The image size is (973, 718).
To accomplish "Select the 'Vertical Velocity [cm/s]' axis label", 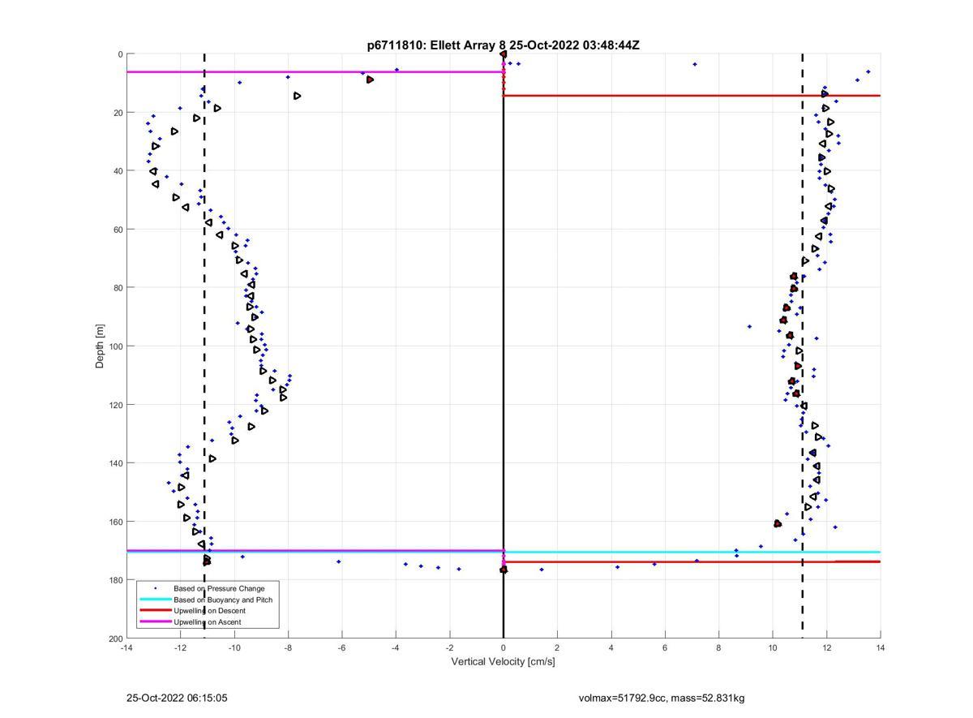I will tap(503, 661).
